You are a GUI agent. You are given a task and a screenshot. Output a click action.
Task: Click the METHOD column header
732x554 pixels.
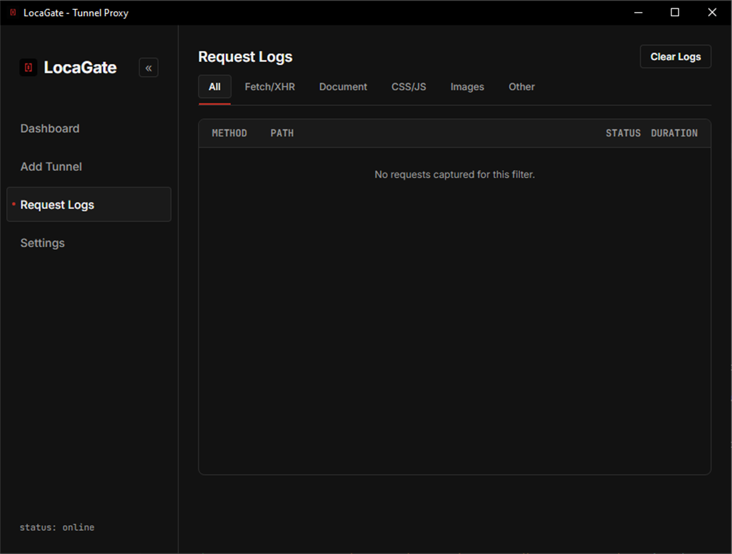pos(229,134)
